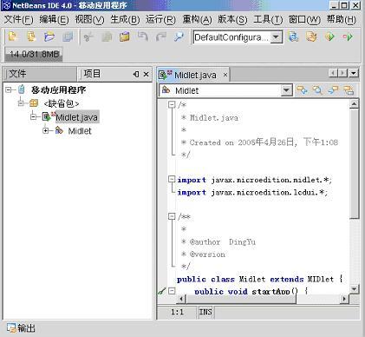Click gutter annotation icon beside startApp
This screenshot has height=337, width=365.
pyautogui.click(x=161, y=291)
